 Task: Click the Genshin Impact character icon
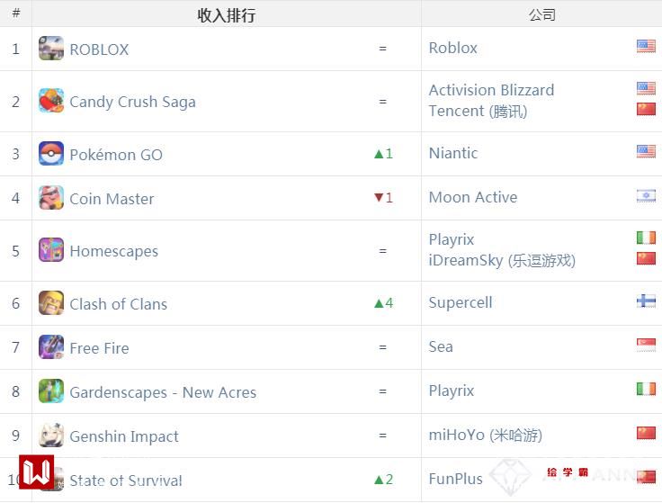pyautogui.click(x=51, y=436)
